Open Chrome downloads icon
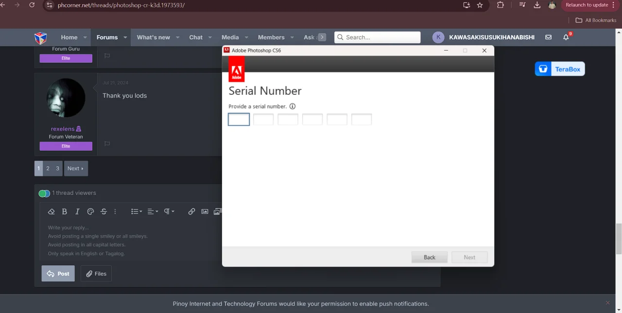 click(537, 5)
